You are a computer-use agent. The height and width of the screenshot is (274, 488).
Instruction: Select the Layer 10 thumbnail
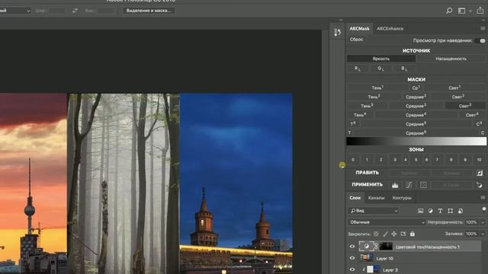pos(367,258)
